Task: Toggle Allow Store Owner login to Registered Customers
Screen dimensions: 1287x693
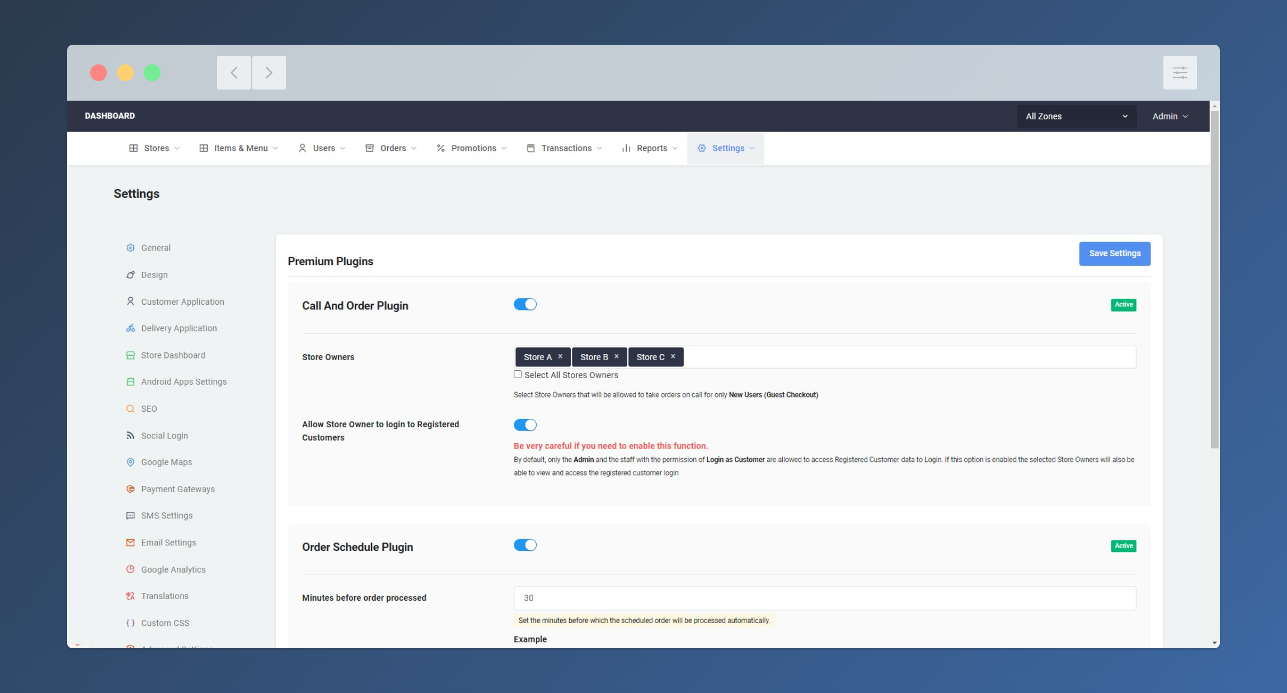Action: (525, 425)
